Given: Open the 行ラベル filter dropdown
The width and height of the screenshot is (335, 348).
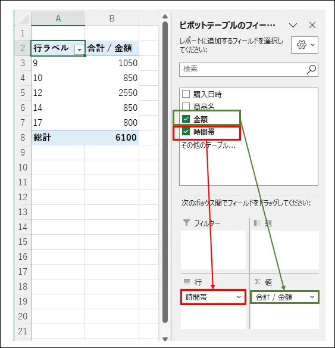Looking at the screenshot, I should pyautogui.click(x=79, y=49).
